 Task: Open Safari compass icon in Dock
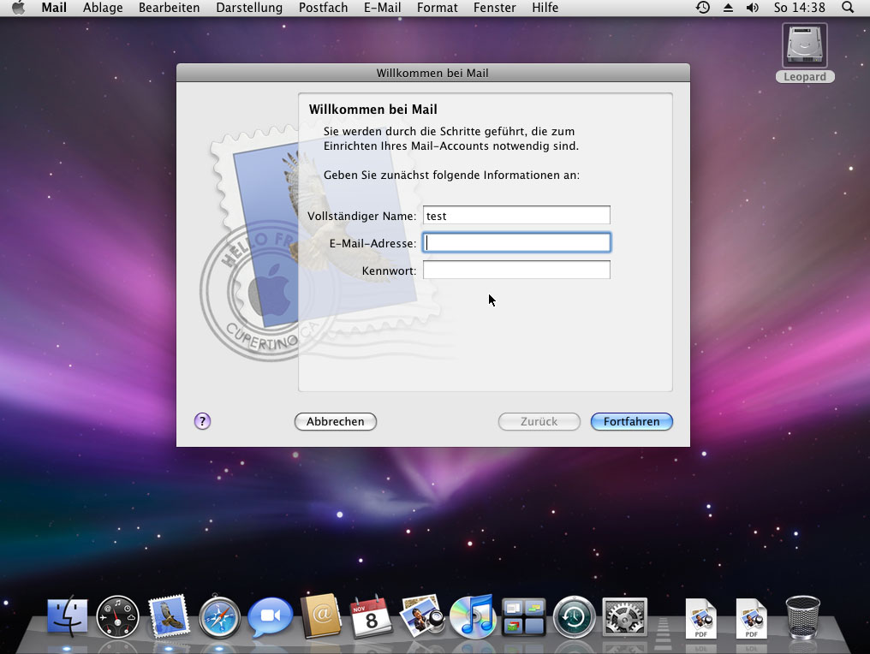tap(219, 617)
